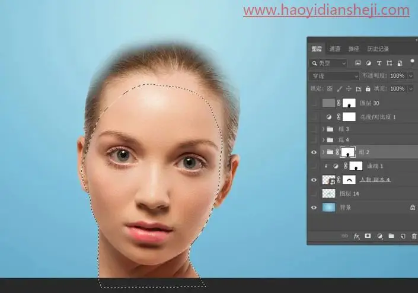
Task: Click mask link chain on 组 2
Action: (x=337, y=152)
